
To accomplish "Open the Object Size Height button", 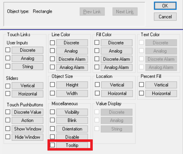I will click(72, 85).
